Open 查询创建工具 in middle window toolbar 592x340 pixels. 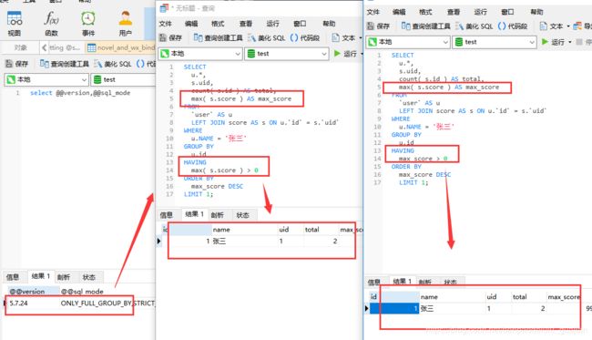[219, 37]
